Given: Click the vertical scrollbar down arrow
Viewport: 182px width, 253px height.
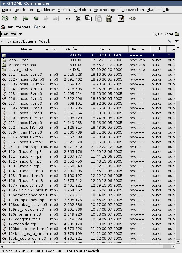Looking at the screenshot, I should (x=178, y=242).
